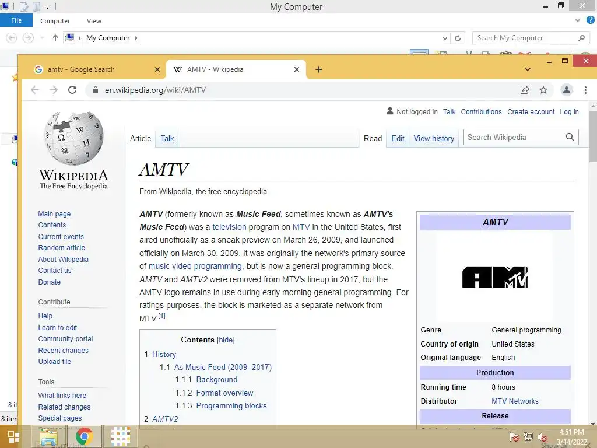Screen dimensions: 597x448
Task: Open the music video programming link
Action: coord(195,266)
